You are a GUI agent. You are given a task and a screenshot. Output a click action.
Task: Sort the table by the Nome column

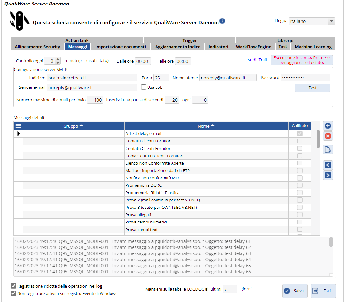coord(206,126)
